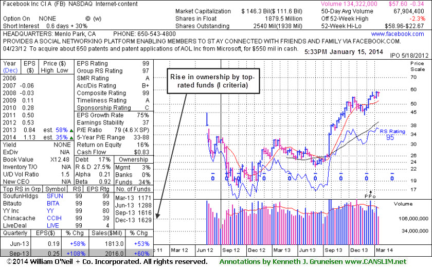Click the Dec-13 1629 funds row
This screenshot has height=267, width=432.
pyautogui.click(x=133, y=220)
